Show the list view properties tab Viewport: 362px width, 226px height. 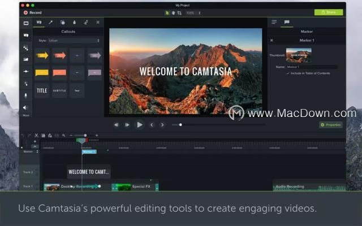pyautogui.click(x=274, y=22)
